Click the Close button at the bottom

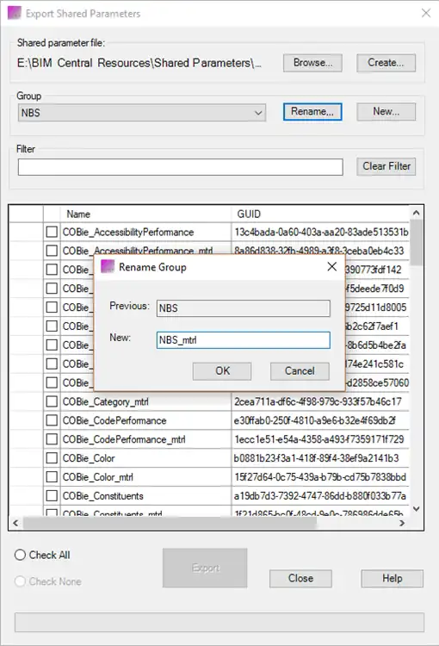[300, 579]
